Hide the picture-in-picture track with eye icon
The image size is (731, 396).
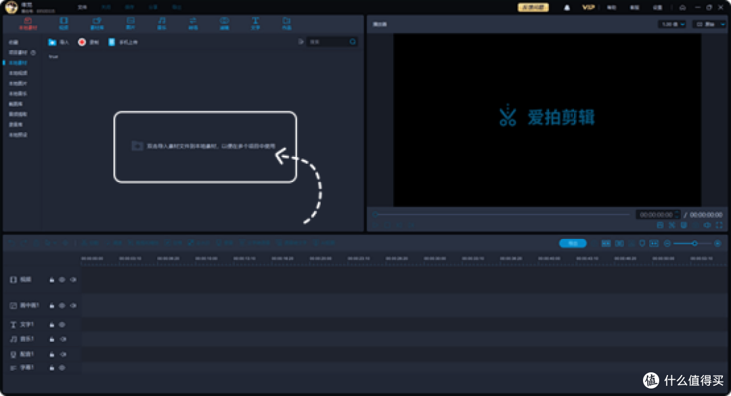[62, 306]
